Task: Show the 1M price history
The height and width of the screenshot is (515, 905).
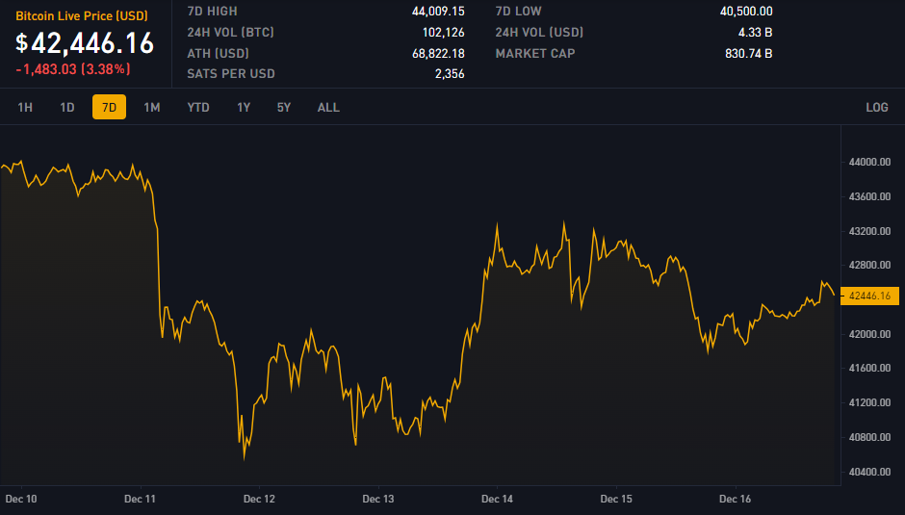Action: click(x=152, y=107)
